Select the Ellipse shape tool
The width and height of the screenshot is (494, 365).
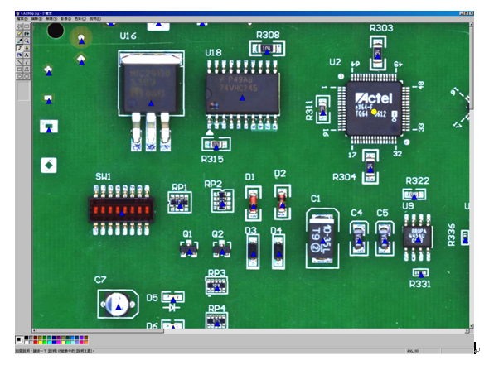(x=19, y=76)
